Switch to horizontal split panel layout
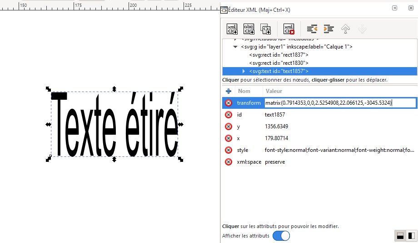 pos(400,236)
